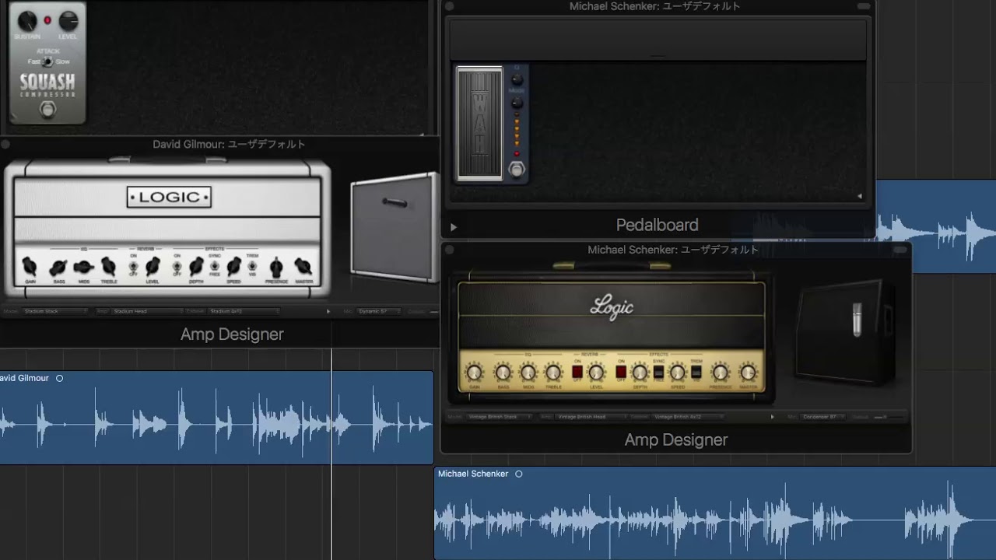Click the loop circle beside Michael Schenker region name
The width and height of the screenshot is (996, 560).
click(519, 474)
